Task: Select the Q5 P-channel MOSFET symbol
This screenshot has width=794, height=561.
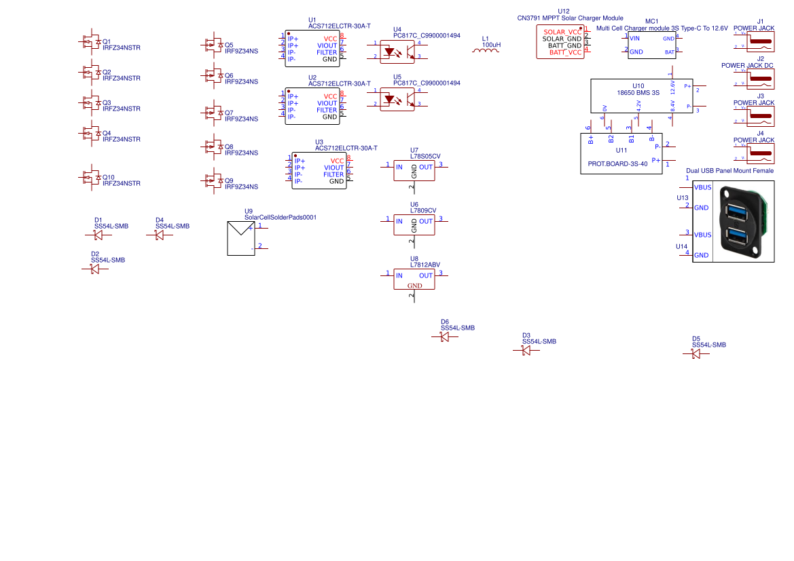Action: coord(212,45)
